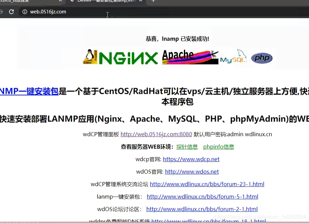
Task: Click the PHP oval logo
Action: pos(262,58)
